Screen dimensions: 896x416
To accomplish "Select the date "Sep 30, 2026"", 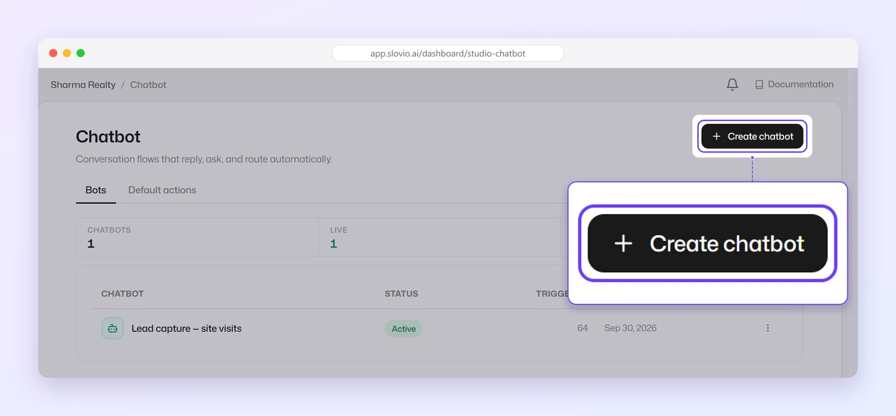I will pos(631,328).
